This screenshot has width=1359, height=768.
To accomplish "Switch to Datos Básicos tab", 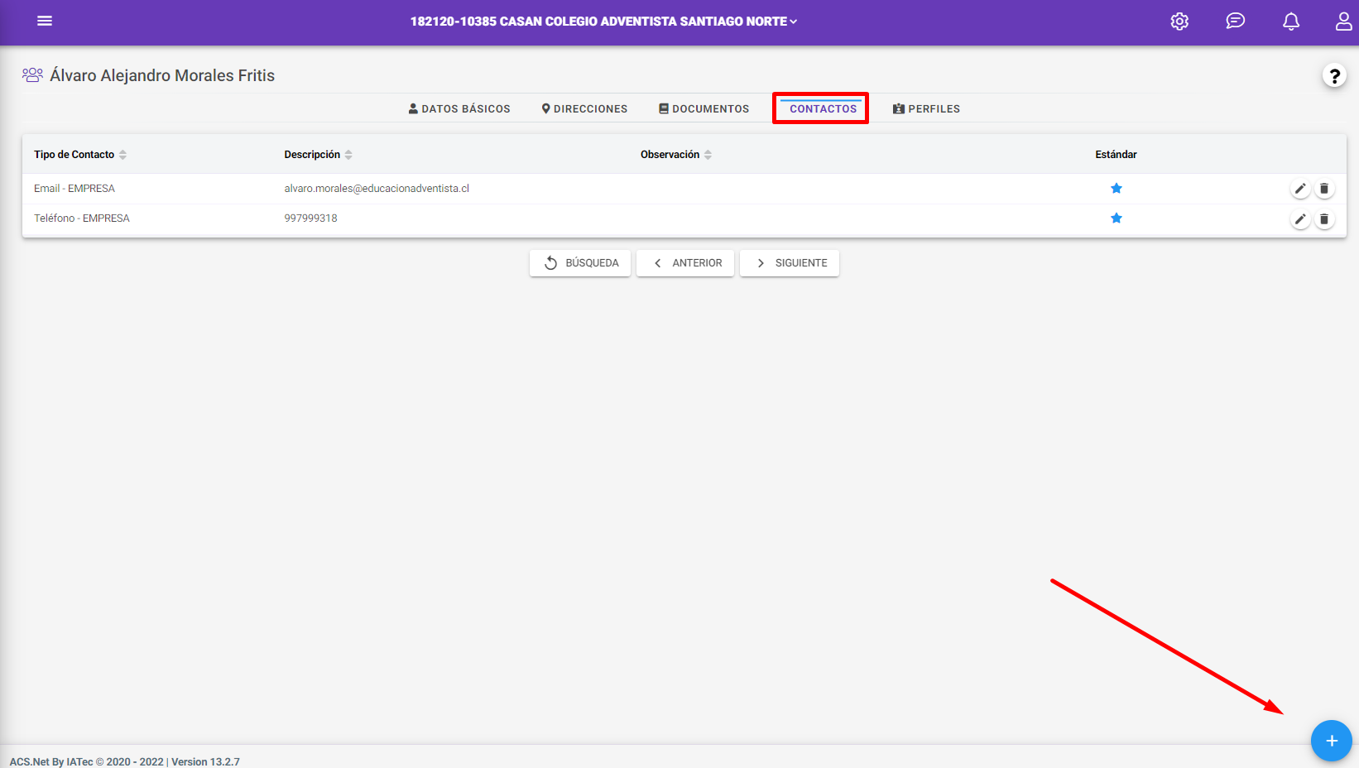I will click(459, 108).
